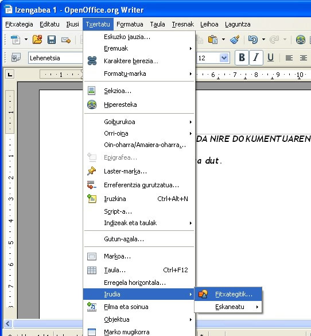311x336 pixels.
Task: Open the Undo history dropdown arrow
Action: pos(263,40)
